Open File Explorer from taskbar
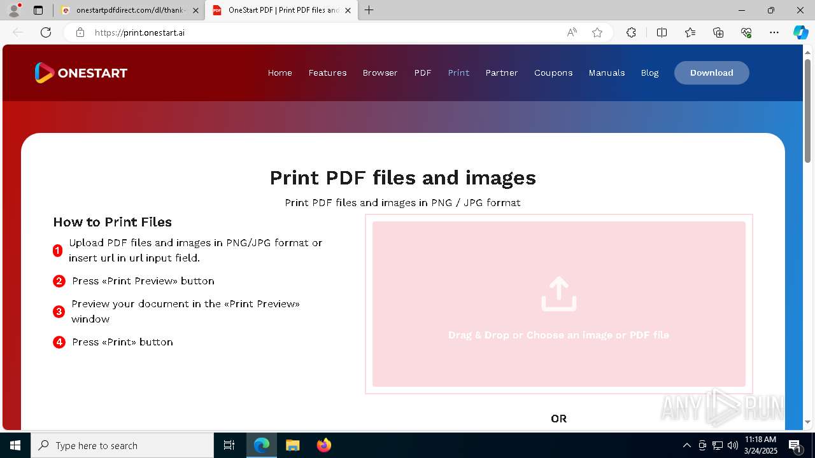Image resolution: width=815 pixels, height=458 pixels. (x=292, y=445)
